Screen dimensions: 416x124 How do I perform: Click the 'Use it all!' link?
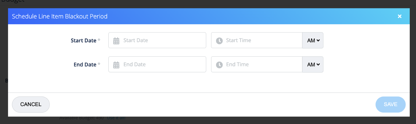point(116,118)
